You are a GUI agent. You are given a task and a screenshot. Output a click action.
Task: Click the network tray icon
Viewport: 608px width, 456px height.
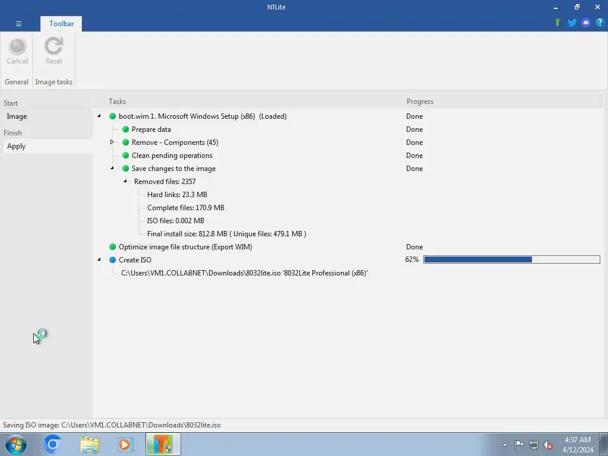pyautogui.click(x=534, y=445)
